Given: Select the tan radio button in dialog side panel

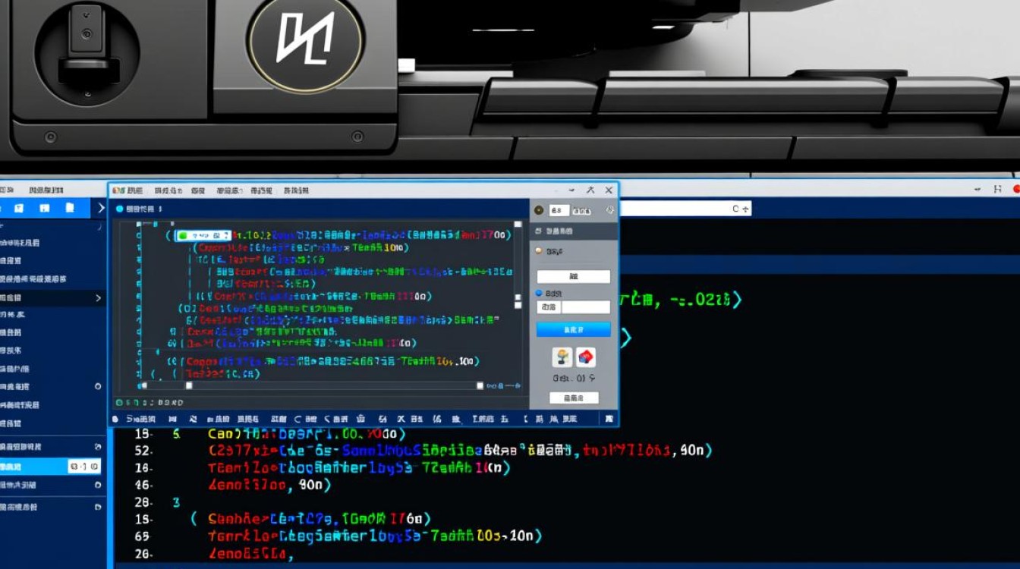Looking at the screenshot, I should 539,250.
